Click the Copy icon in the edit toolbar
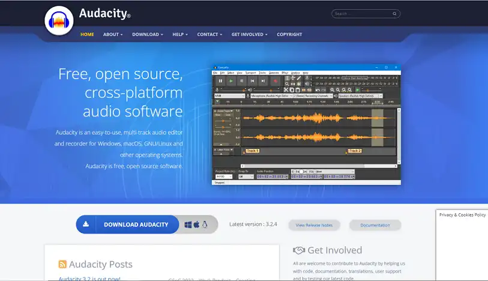The width and height of the screenshot is (488, 281). tap(292, 89)
